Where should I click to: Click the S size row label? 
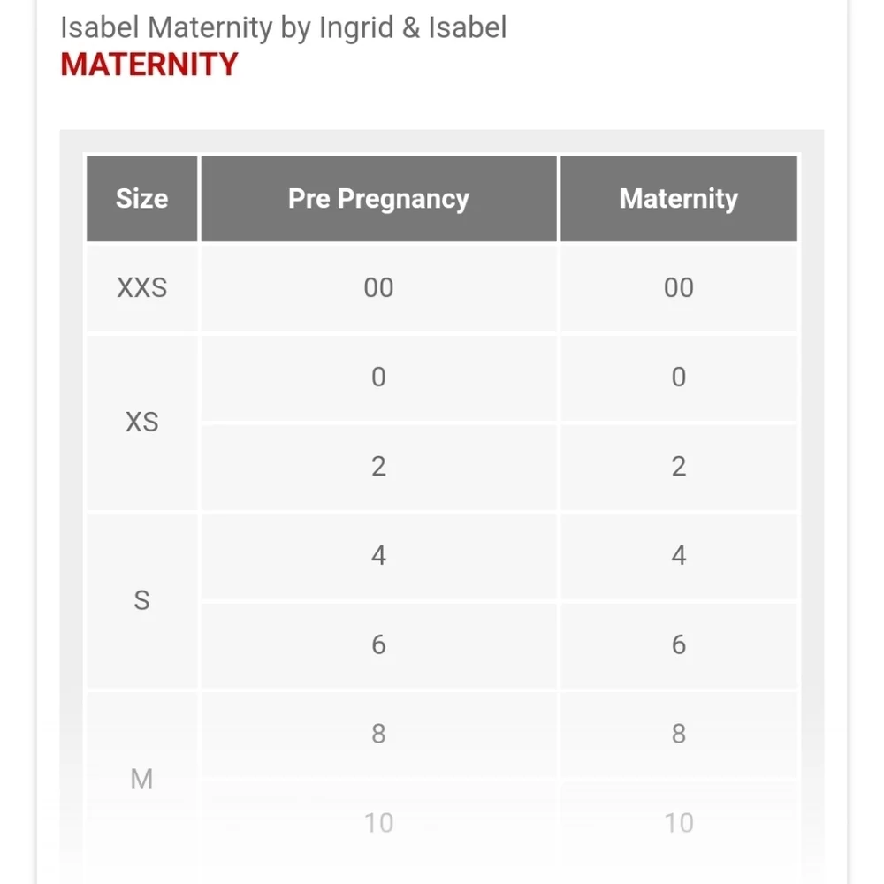(x=141, y=600)
